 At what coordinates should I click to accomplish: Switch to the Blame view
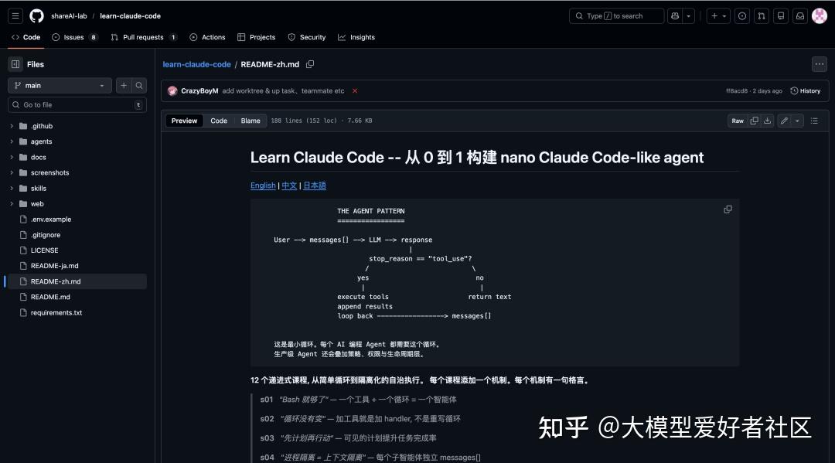[x=250, y=121]
